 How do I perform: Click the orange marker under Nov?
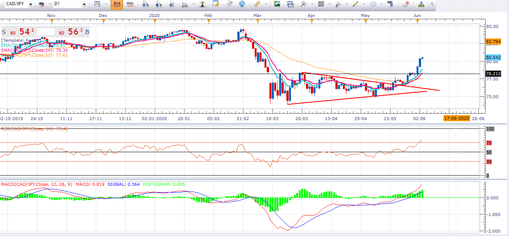(51, 22)
